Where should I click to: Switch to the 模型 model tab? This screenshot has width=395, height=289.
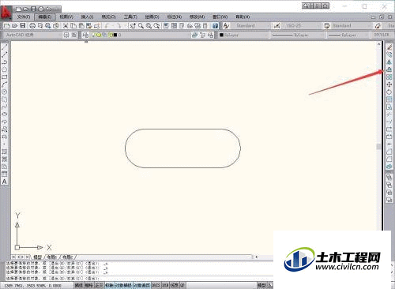[x=37, y=257]
